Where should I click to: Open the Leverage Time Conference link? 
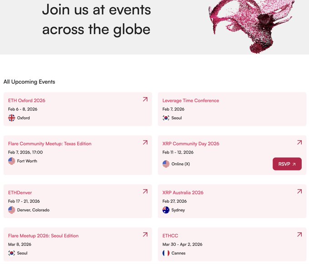[191, 100]
